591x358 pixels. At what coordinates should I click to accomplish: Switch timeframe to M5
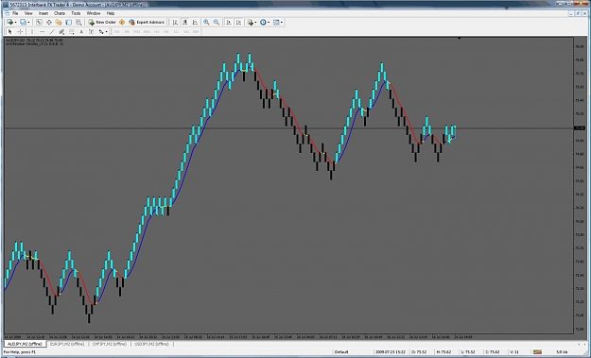click(x=127, y=31)
